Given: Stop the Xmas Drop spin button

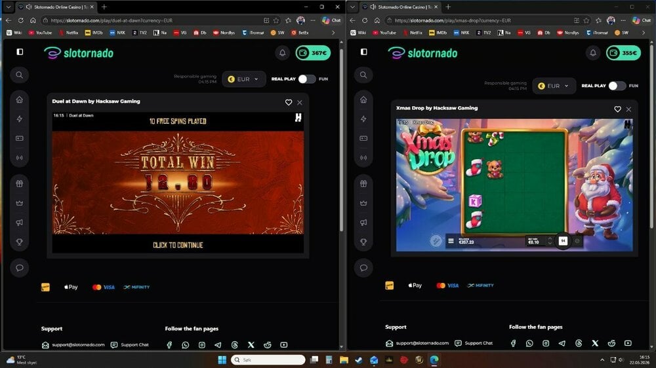Looking at the screenshot, I should [x=563, y=240].
